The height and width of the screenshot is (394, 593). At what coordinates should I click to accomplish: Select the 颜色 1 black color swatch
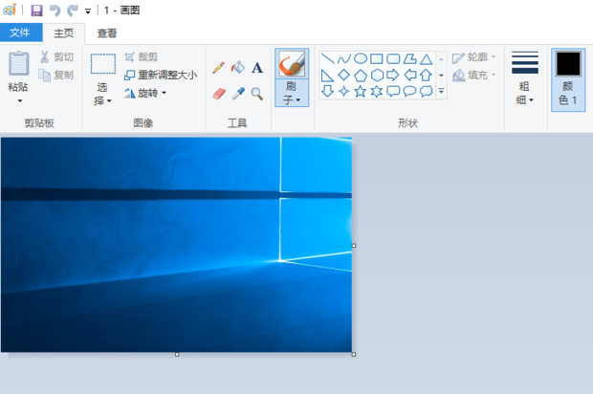568,64
